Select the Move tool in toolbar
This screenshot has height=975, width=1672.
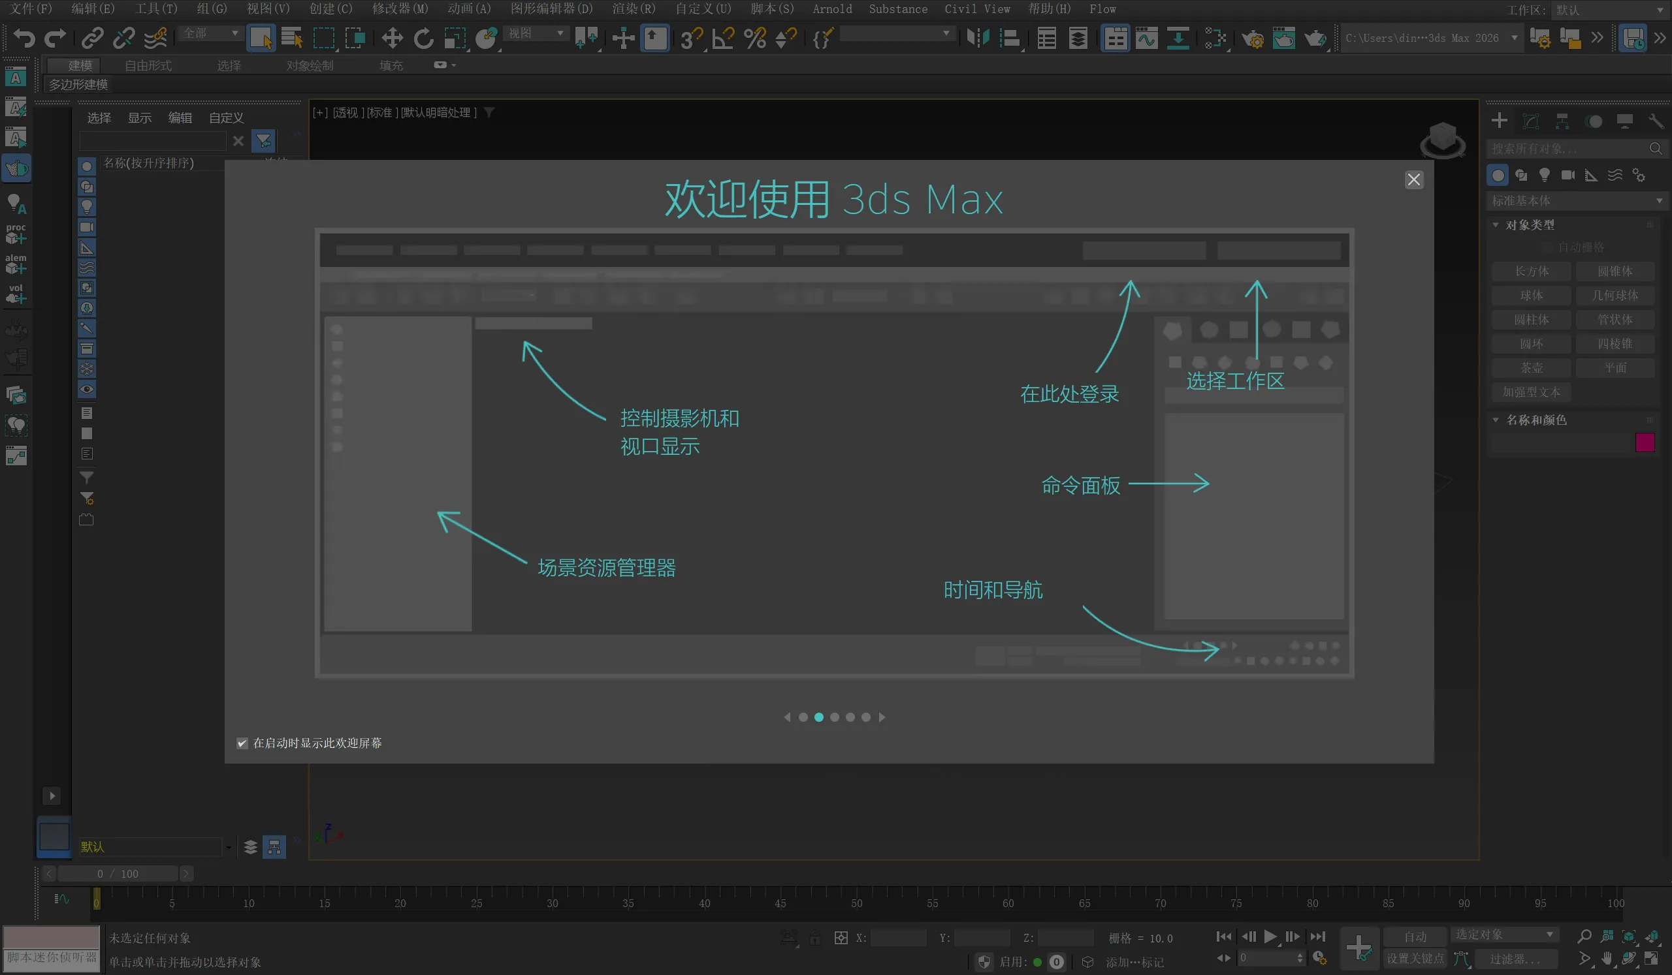pyautogui.click(x=392, y=38)
